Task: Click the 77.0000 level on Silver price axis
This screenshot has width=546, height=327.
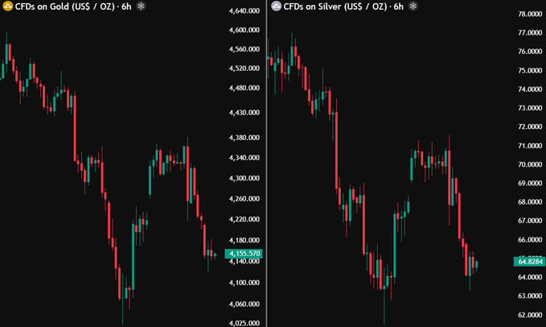Action: (x=530, y=32)
